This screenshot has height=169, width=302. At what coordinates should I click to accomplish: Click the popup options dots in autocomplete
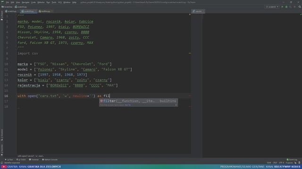[x=176, y=105]
